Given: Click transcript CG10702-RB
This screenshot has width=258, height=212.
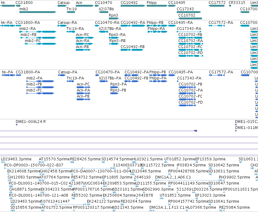Looking at the screenshot, I should tap(190, 38).
